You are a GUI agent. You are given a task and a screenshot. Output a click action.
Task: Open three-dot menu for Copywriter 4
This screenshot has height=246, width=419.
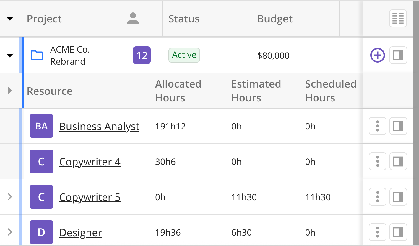[377, 161]
